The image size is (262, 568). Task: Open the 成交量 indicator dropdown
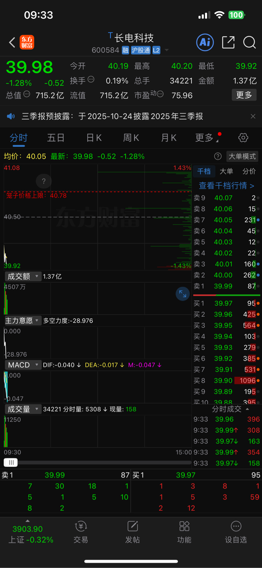coord(23,409)
